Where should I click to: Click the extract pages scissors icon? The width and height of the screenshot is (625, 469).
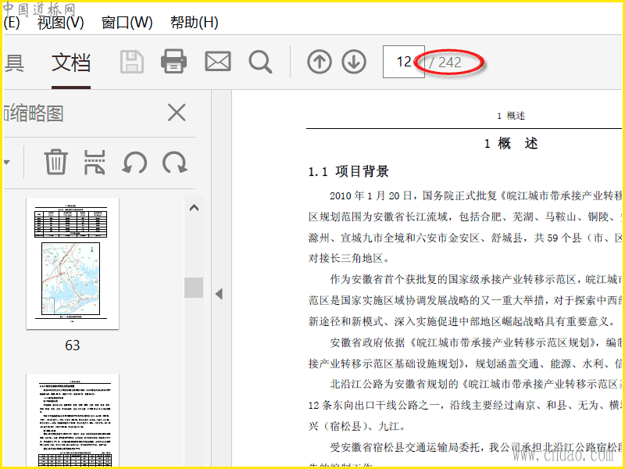tap(95, 163)
